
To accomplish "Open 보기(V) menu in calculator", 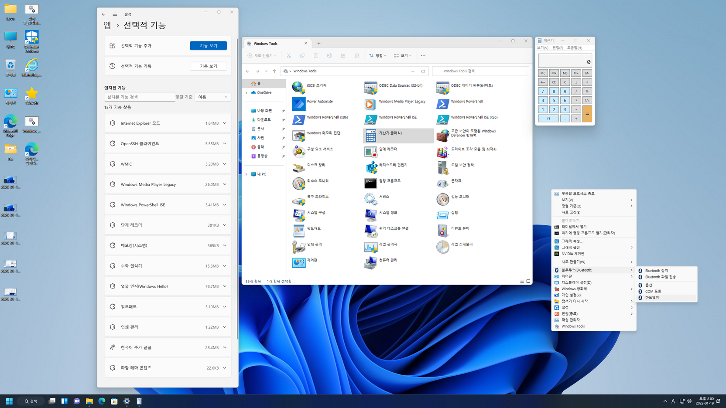I will (x=543, y=48).
